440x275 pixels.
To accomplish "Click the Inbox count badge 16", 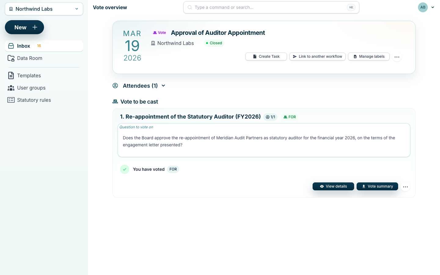I will (39, 46).
